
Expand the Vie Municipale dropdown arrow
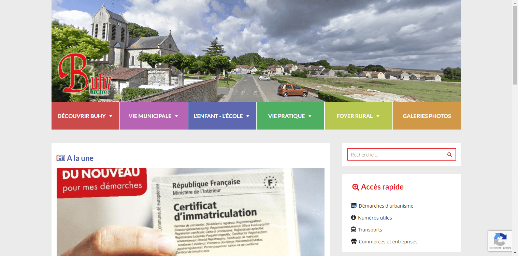(176, 116)
